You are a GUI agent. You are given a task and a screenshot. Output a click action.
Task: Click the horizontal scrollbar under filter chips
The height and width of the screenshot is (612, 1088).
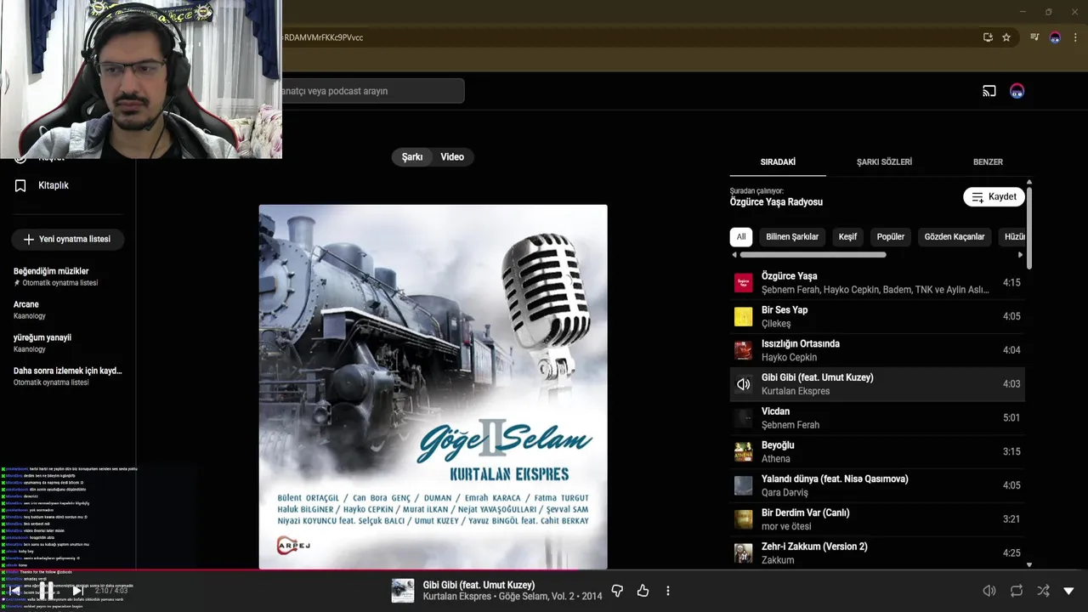tap(813, 254)
